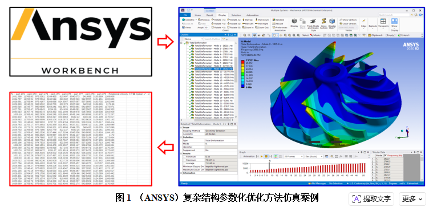This screenshot has height=207, width=433.
Task: Click the Search Outline field
Action: click(212, 39)
